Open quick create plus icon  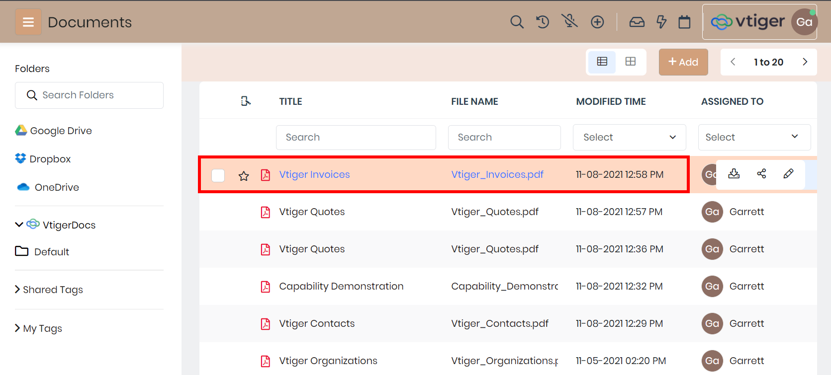click(x=597, y=22)
